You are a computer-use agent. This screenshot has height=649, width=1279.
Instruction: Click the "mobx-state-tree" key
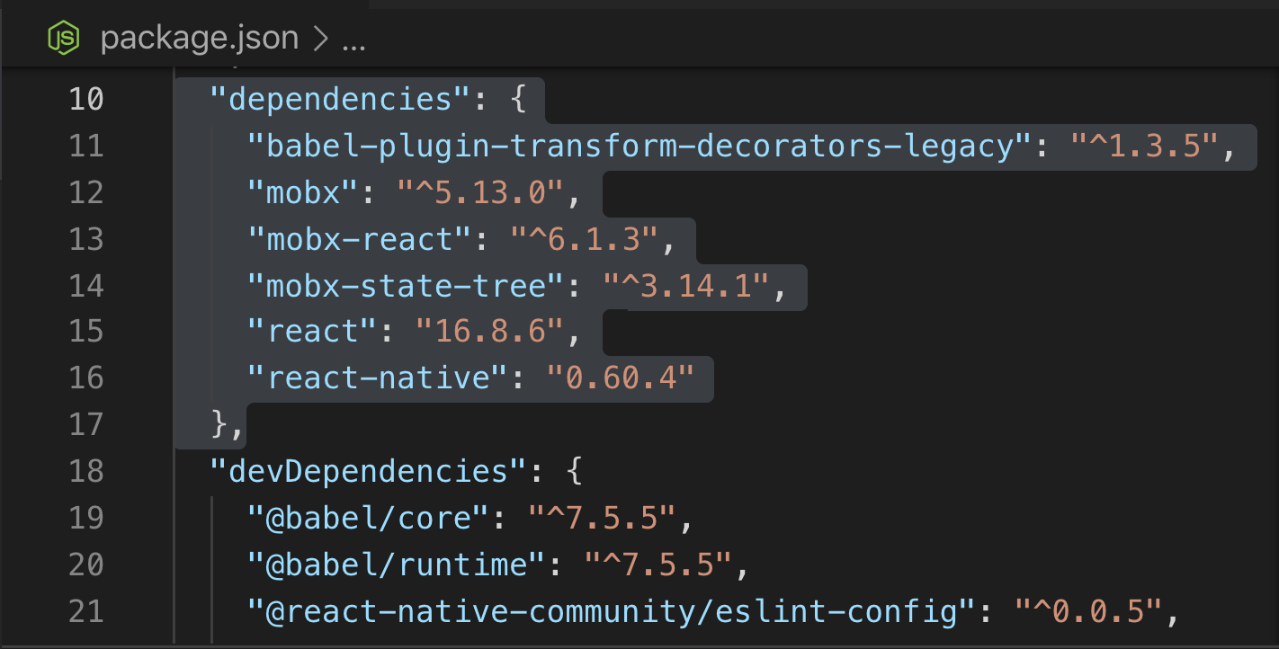(x=407, y=286)
